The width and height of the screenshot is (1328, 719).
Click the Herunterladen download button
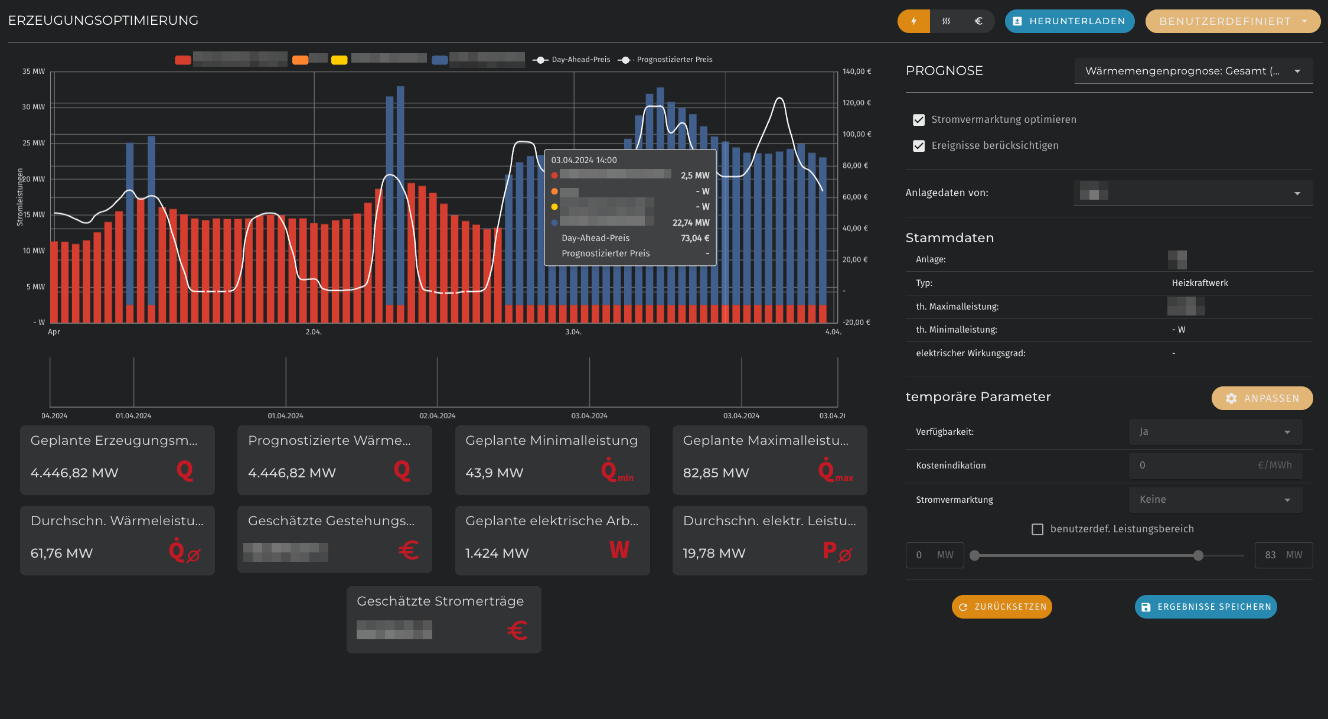coord(1069,21)
